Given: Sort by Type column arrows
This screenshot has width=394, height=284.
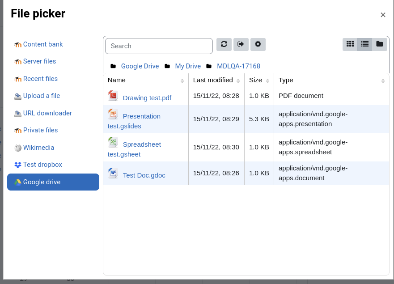Looking at the screenshot, I should 383,81.
